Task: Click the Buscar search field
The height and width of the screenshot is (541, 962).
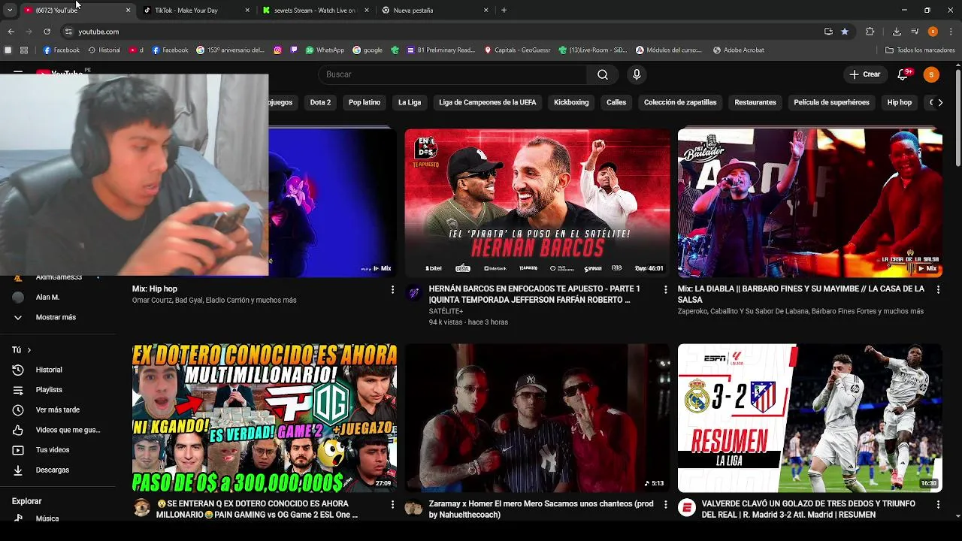Action: (452, 74)
